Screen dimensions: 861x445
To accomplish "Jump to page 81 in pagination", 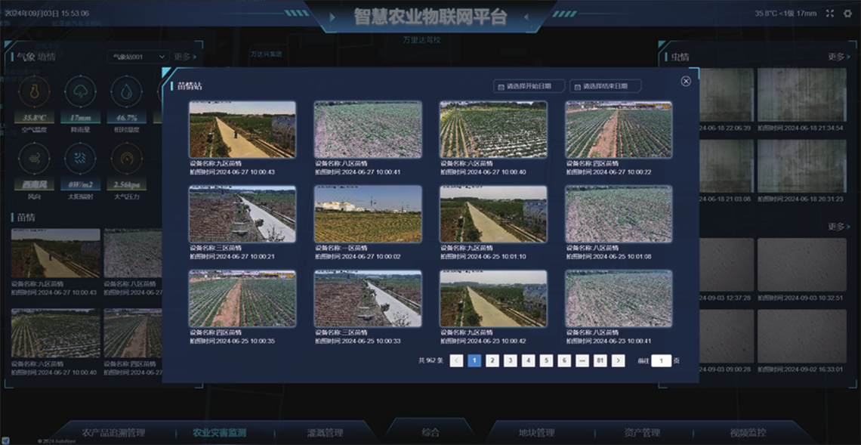I will pyautogui.click(x=600, y=361).
